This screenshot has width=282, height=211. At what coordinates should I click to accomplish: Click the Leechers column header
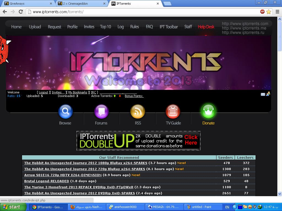point(245,157)
